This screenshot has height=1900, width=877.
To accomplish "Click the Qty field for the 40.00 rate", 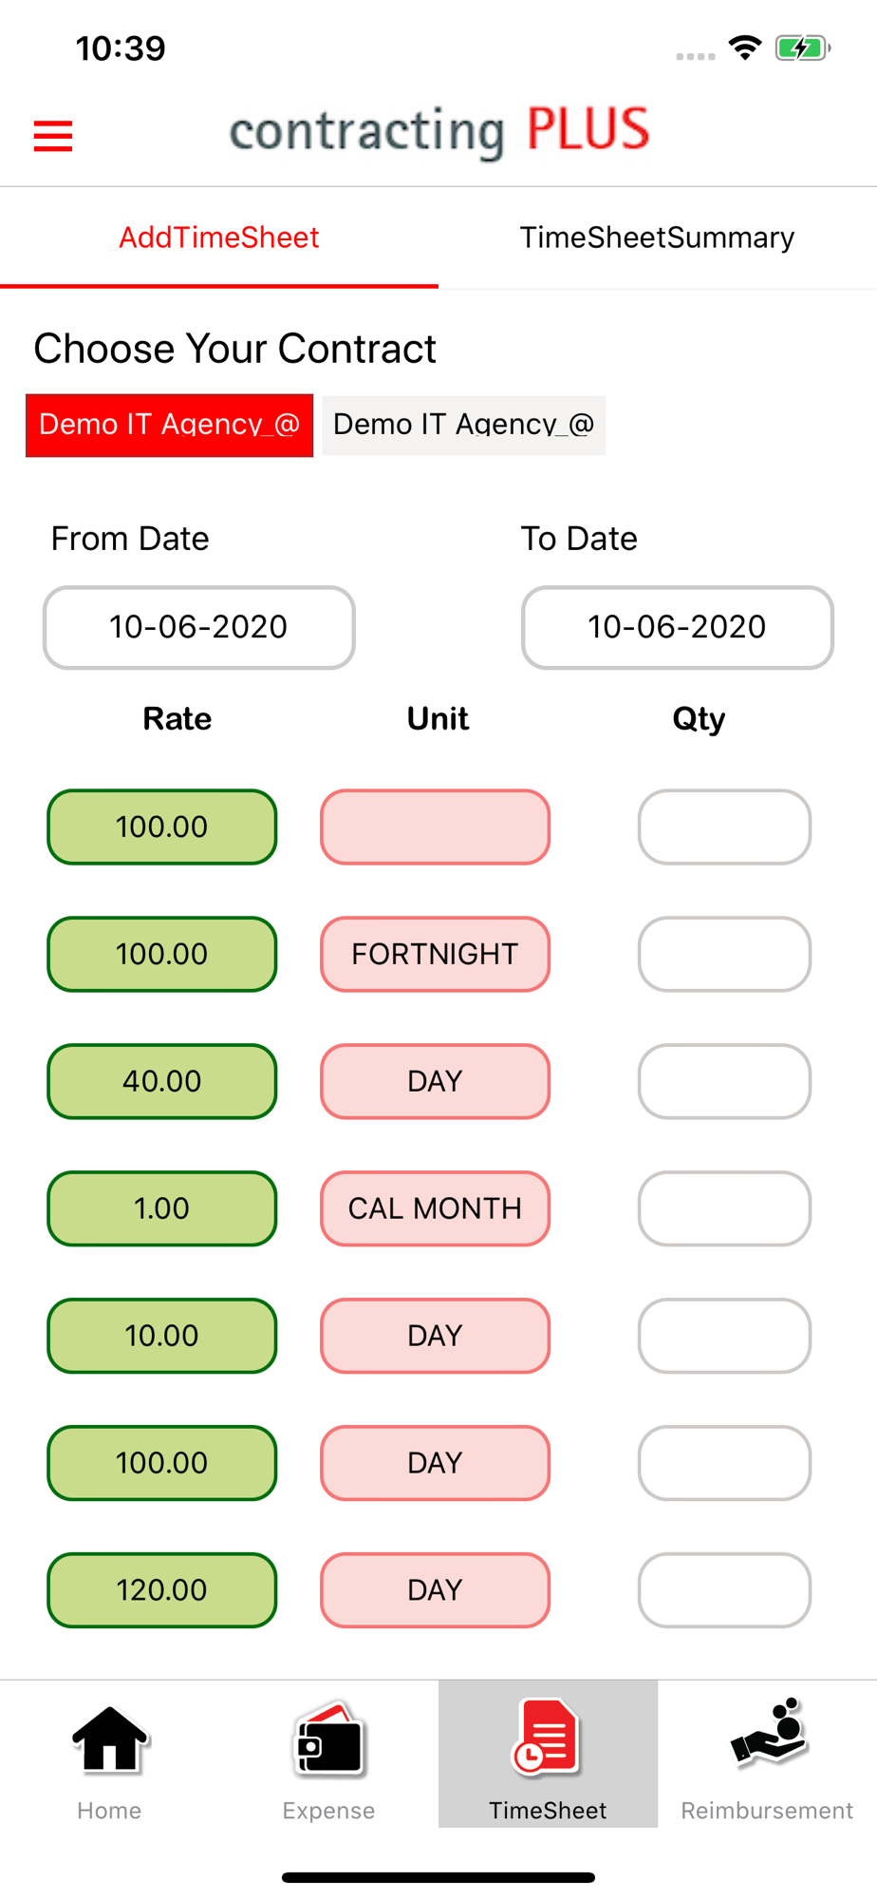I will tap(724, 1081).
